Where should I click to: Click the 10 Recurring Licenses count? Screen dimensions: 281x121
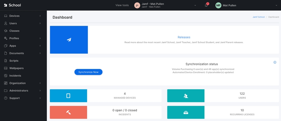point(242,110)
